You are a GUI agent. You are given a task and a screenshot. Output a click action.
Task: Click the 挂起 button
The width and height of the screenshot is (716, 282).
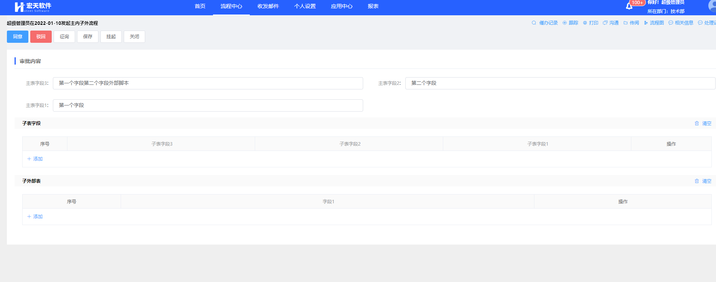[x=111, y=37]
